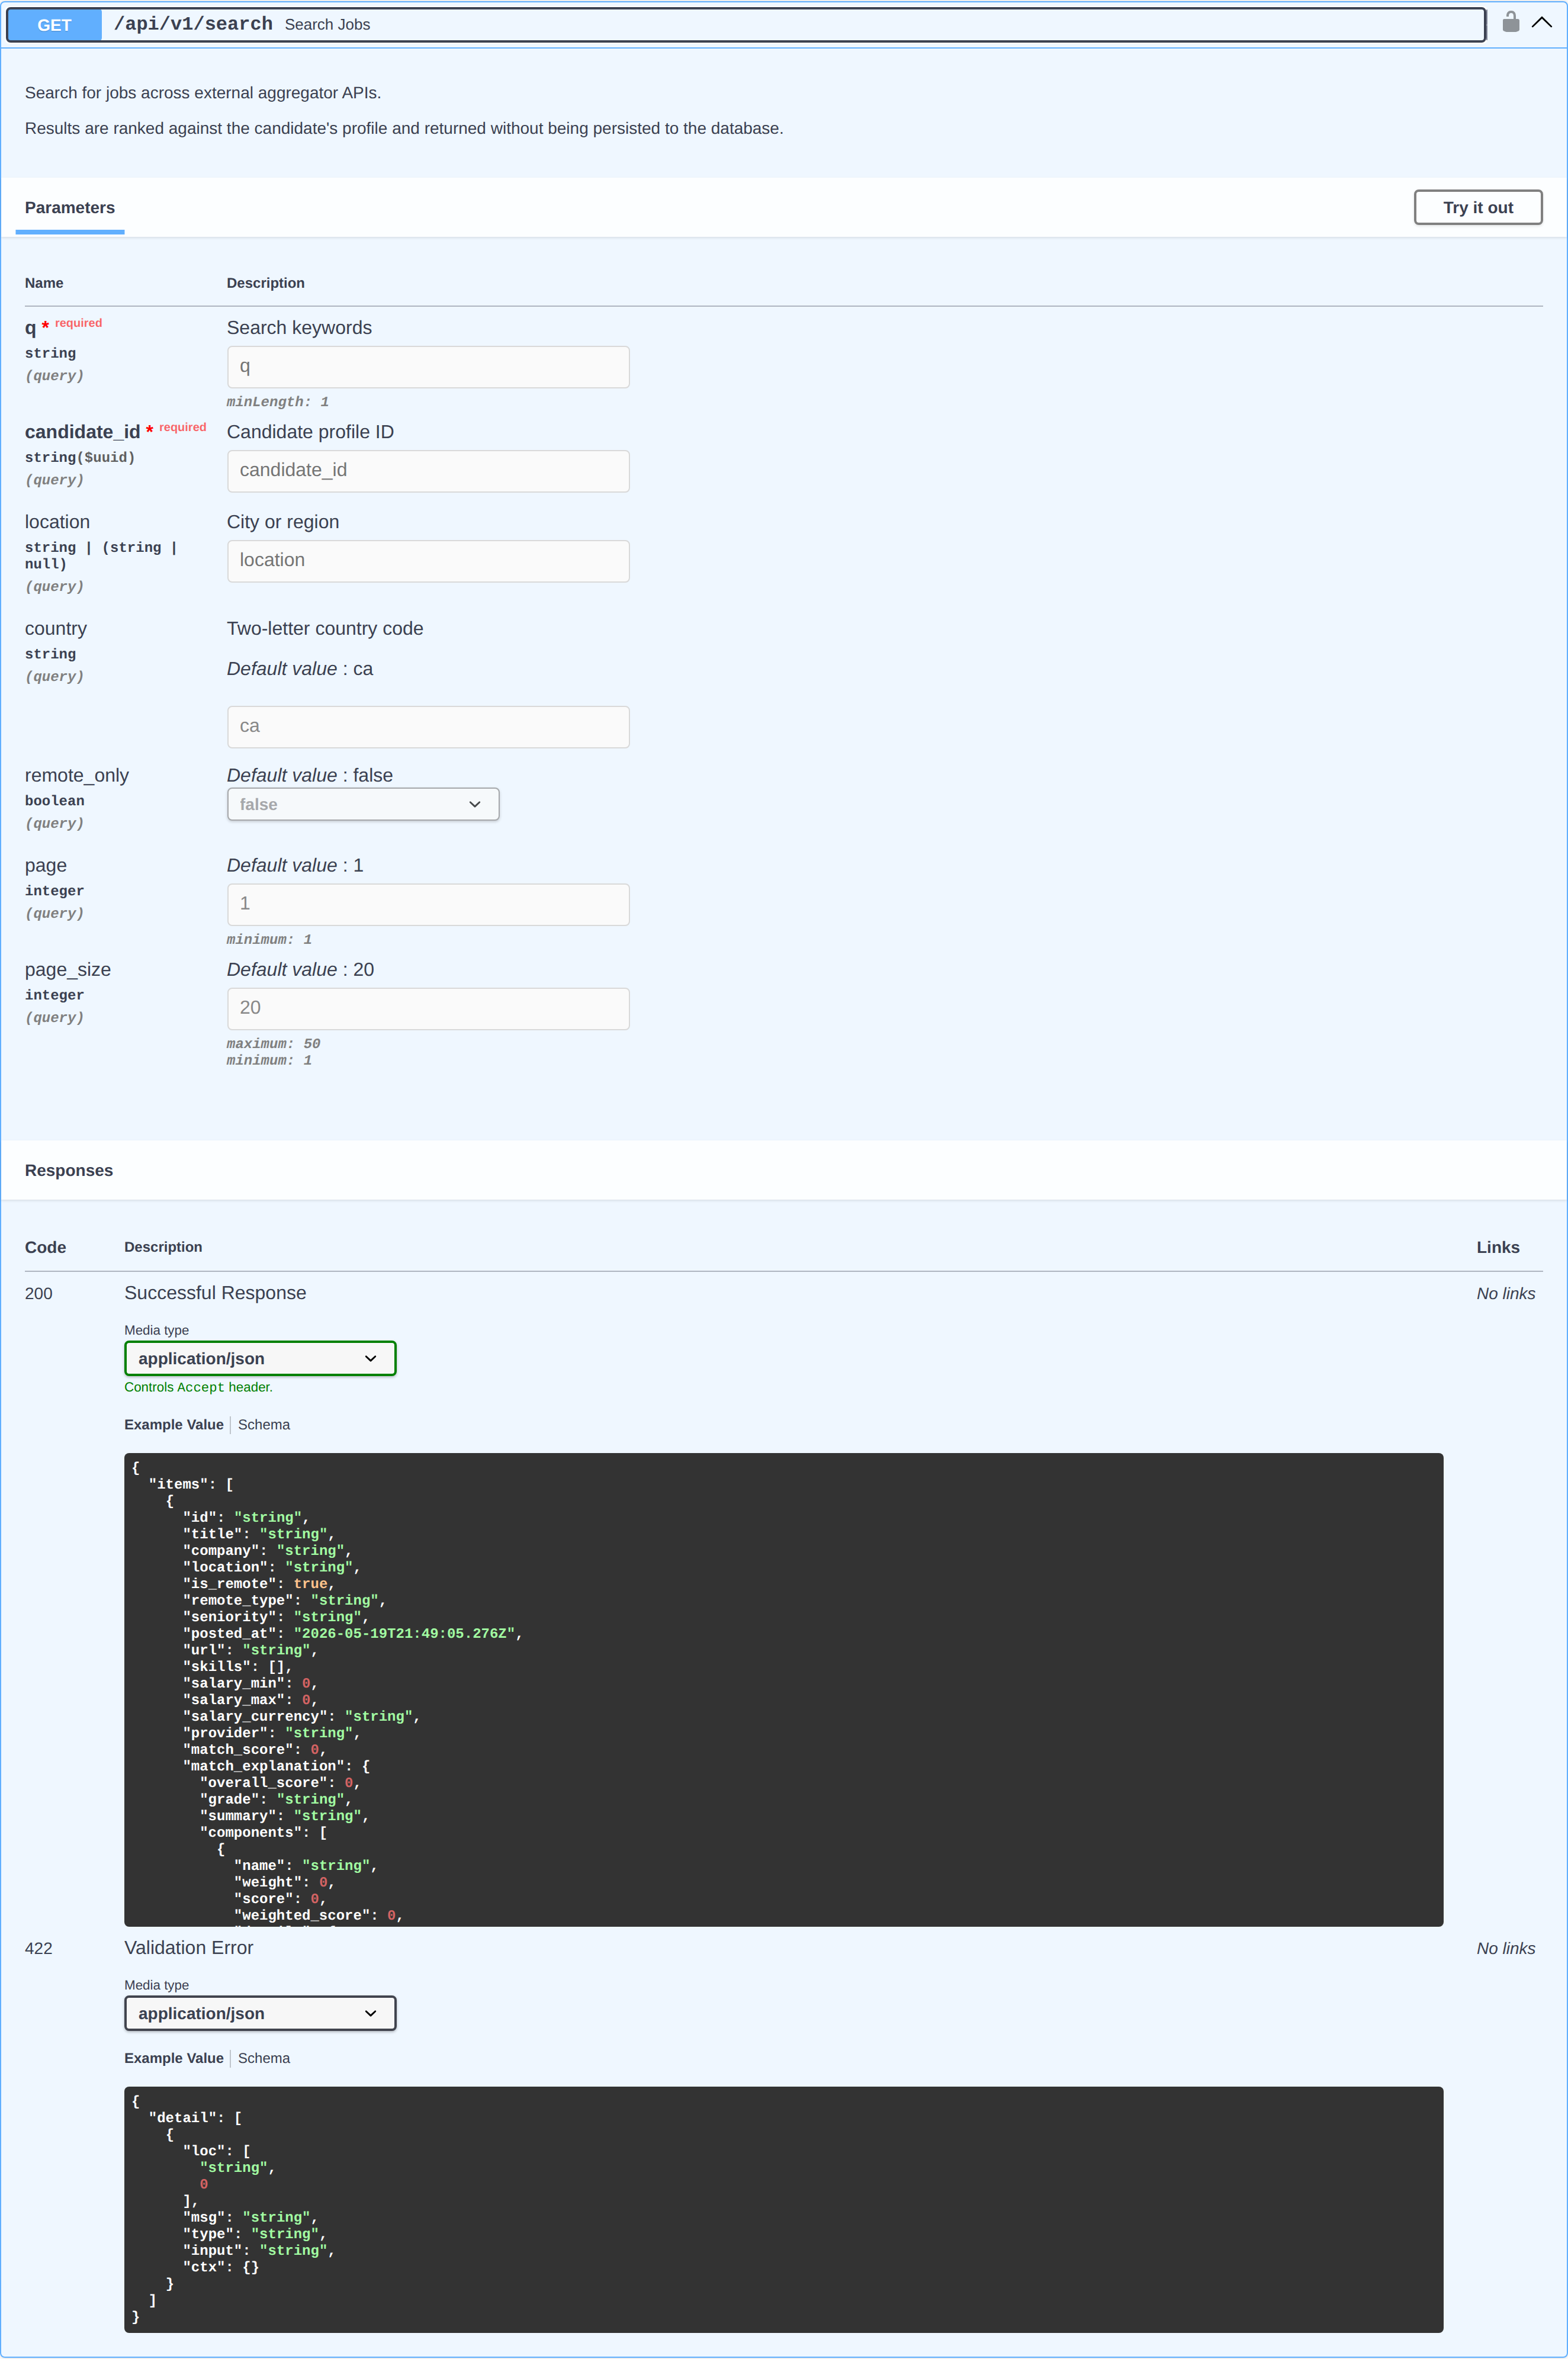Open the remote_only false dropdown

tap(363, 804)
